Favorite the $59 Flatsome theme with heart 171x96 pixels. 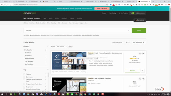click(143, 53)
